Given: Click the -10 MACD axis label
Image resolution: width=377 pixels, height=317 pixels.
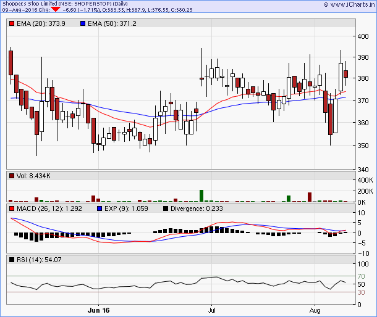Looking at the screenshot, I should coord(363,253).
